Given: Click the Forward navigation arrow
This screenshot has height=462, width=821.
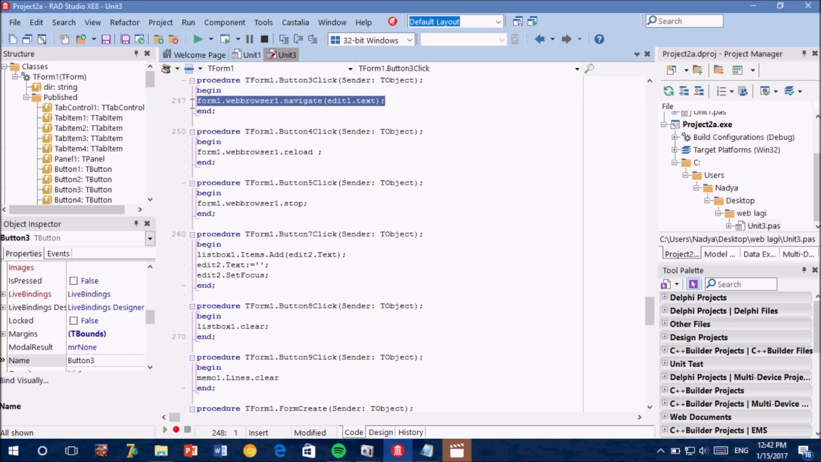Looking at the screenshot, I should click(x=566, y=39).
